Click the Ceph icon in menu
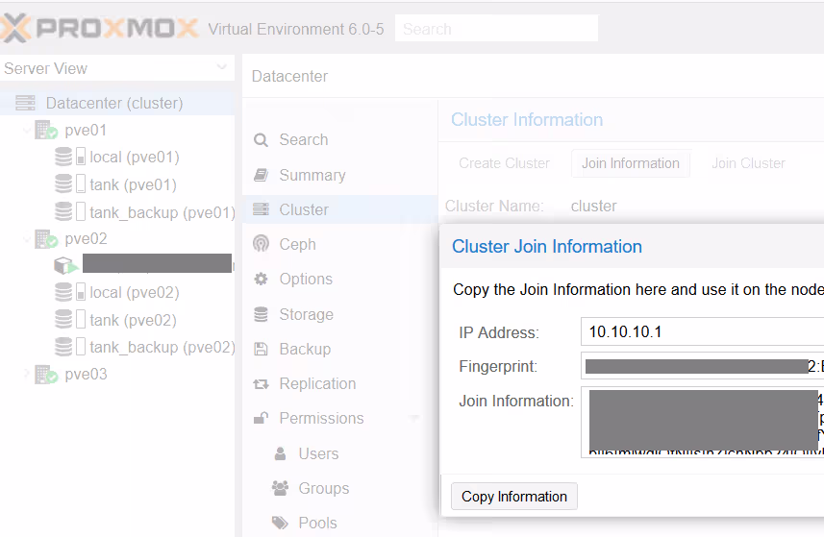Screen dimensions: 824x537 pyautogui.click(x=261, y=244)
